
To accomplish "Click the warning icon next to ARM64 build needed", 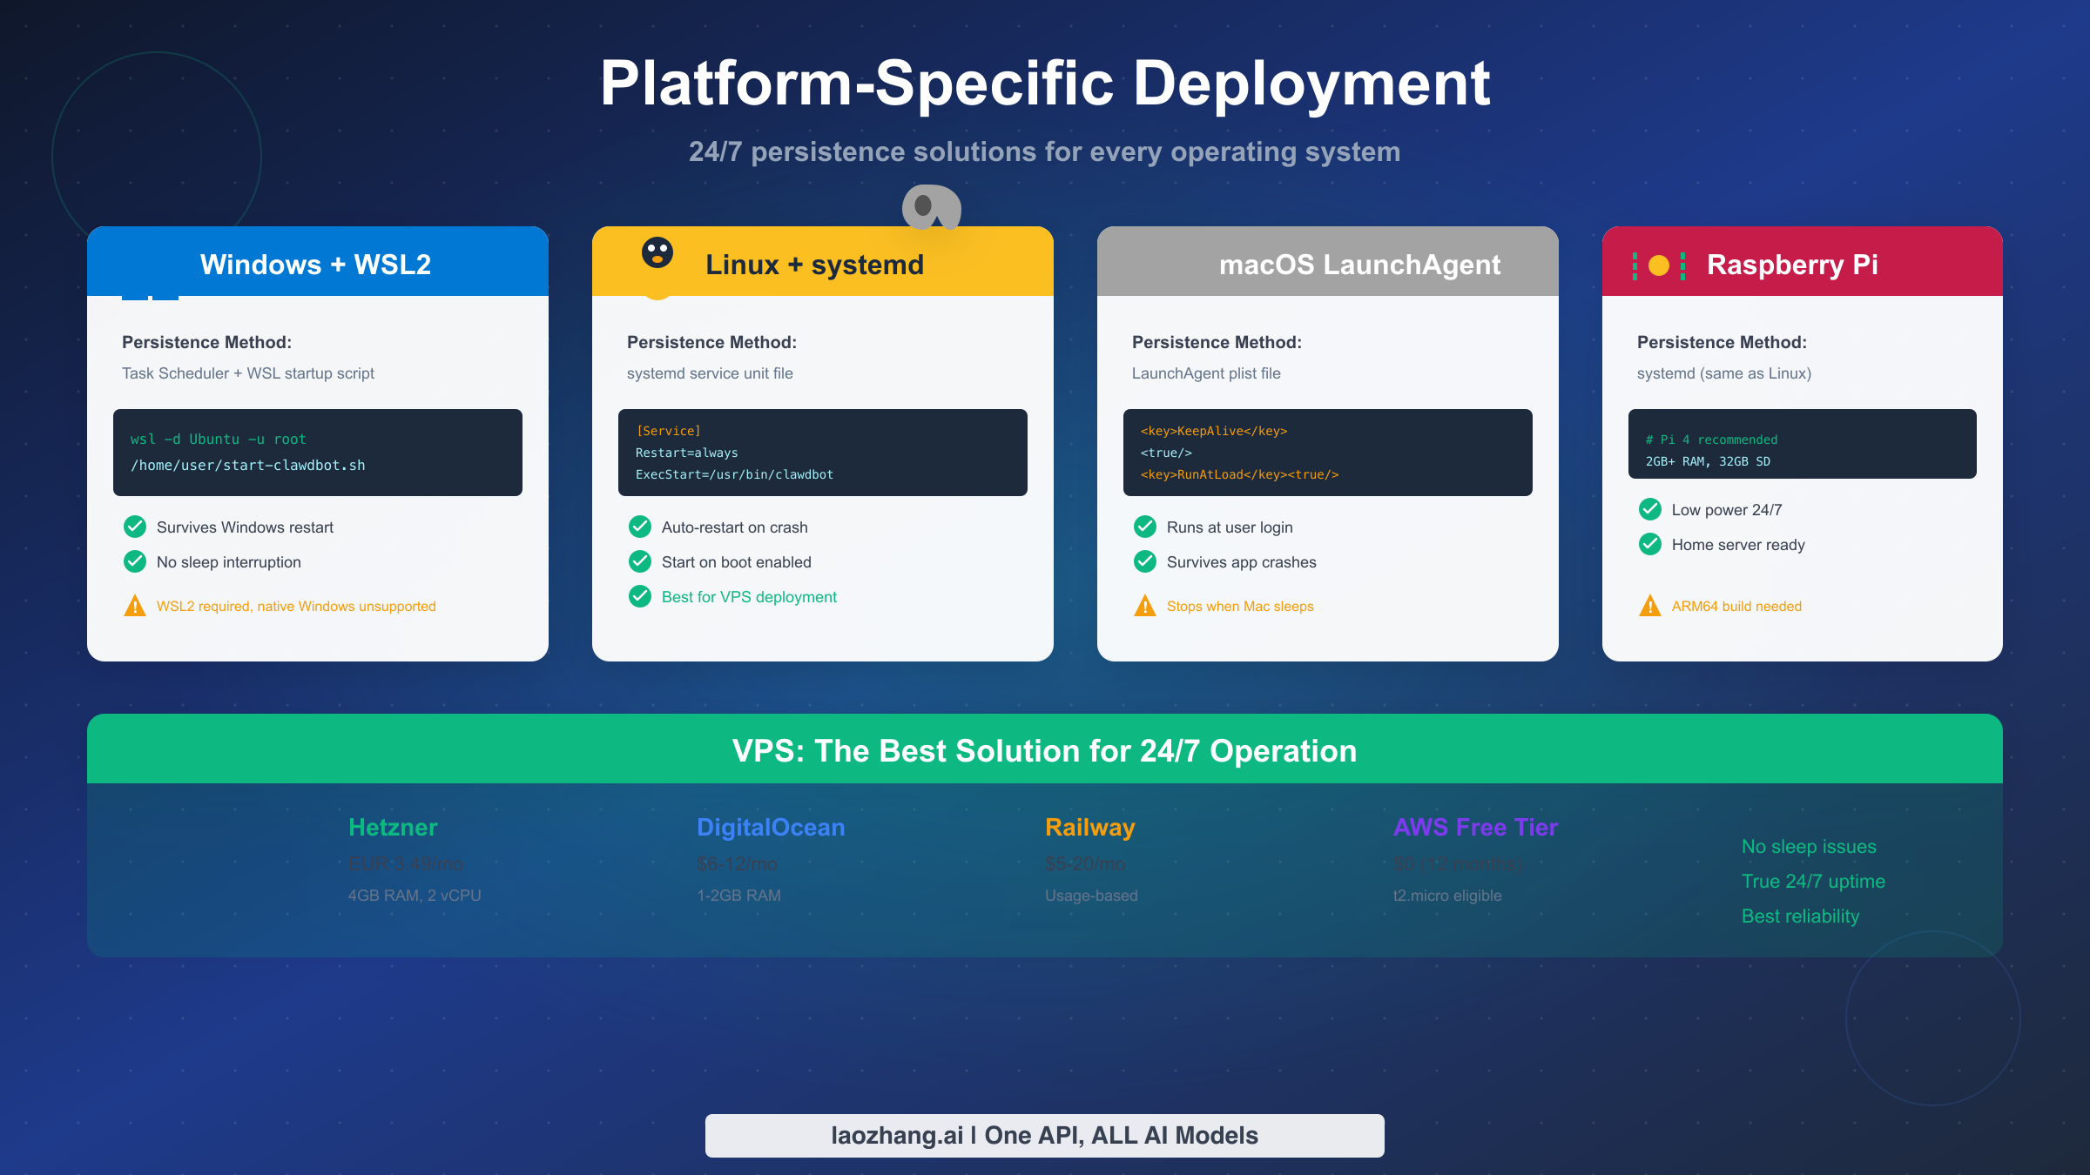I will (x=1650, y=606).
